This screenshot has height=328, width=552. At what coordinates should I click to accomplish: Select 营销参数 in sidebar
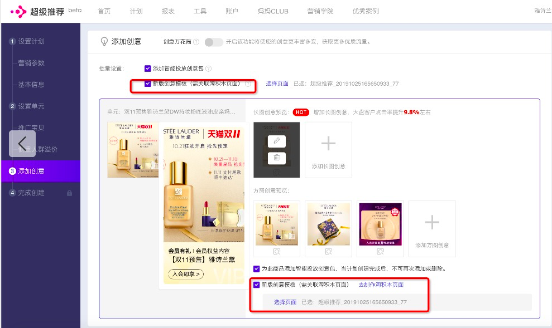click(31, 63)
